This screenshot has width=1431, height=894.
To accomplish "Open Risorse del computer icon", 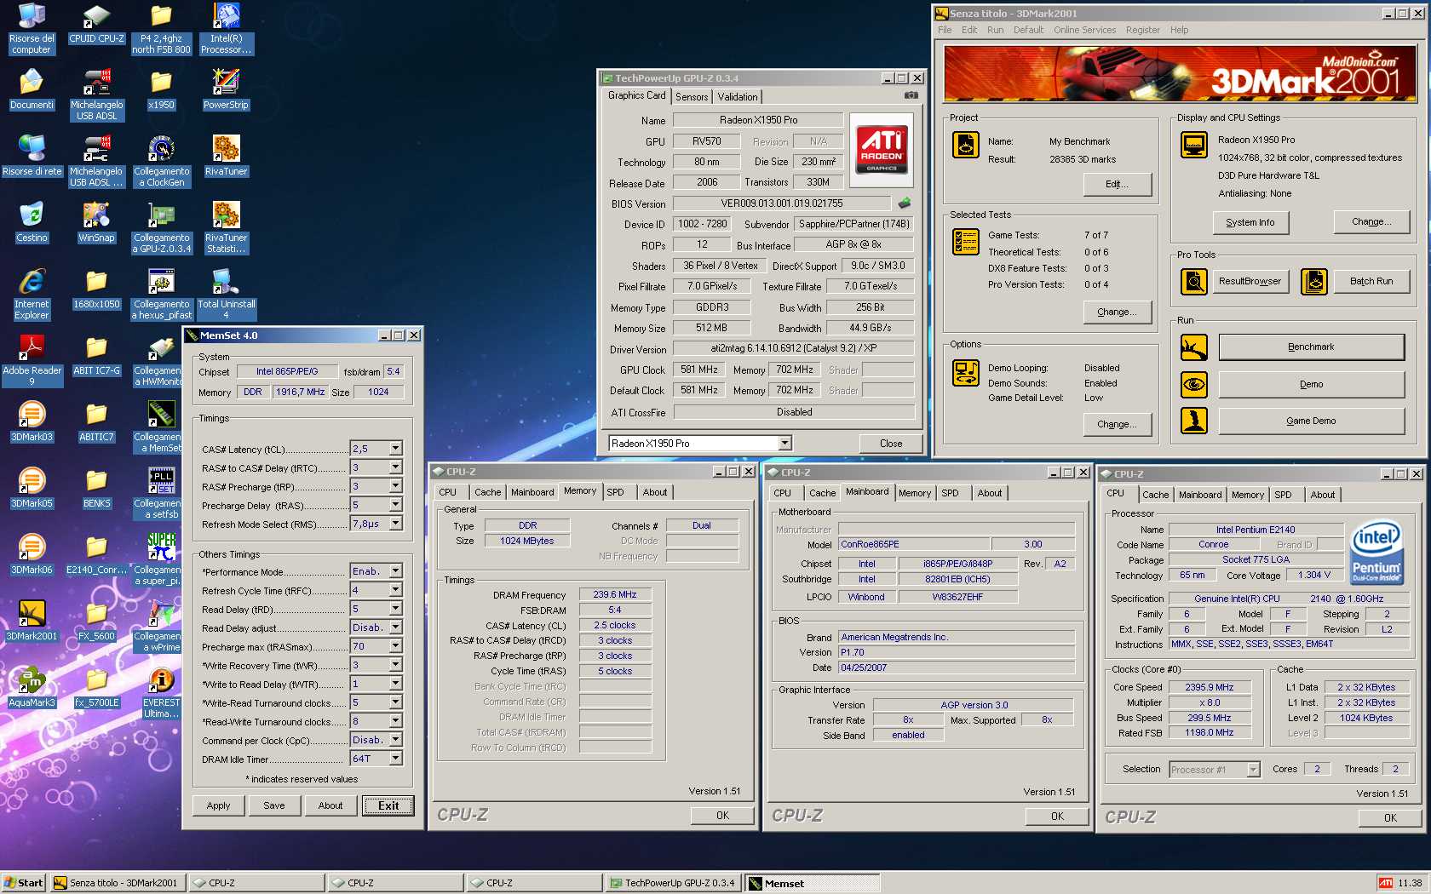I will point(32,29).
